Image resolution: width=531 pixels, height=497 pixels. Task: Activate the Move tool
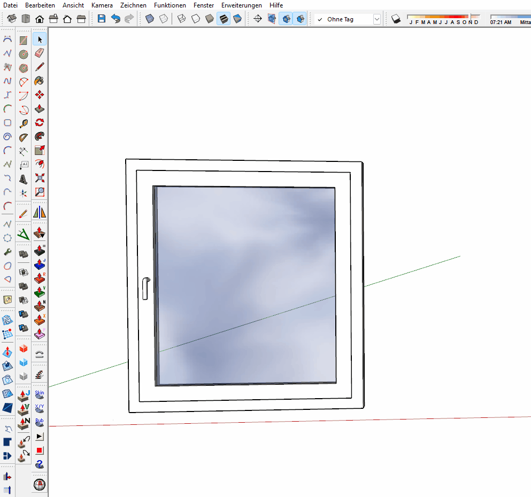40,95
